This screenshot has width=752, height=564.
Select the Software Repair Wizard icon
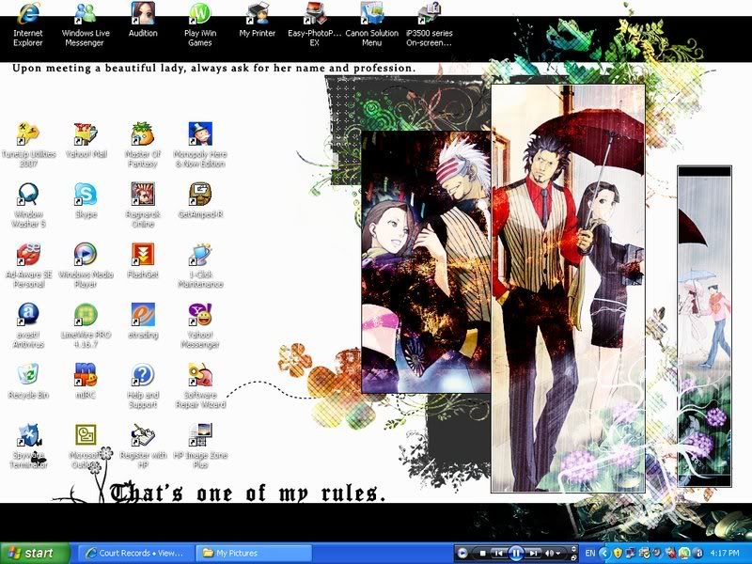[x=200, y=386]
